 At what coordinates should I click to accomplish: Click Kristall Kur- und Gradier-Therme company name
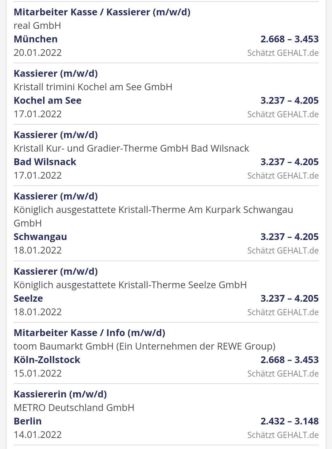tap(131, 148)
